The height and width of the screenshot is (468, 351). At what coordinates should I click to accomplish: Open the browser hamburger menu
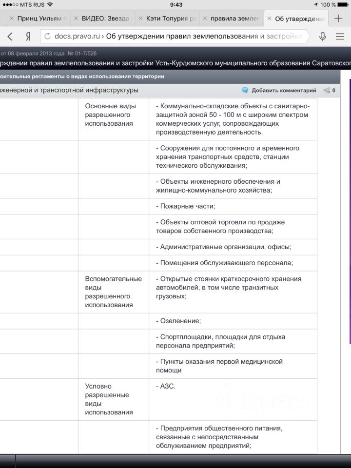[x=340, y=37]
